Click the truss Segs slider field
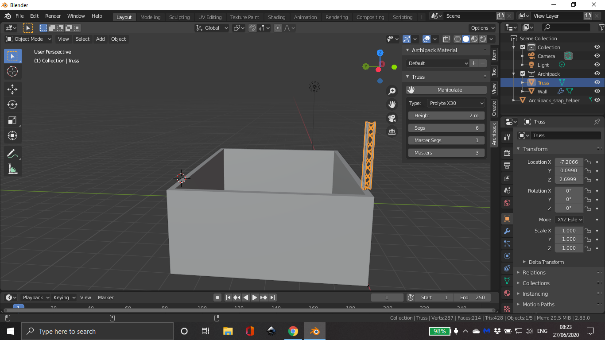 coord(446,128)
